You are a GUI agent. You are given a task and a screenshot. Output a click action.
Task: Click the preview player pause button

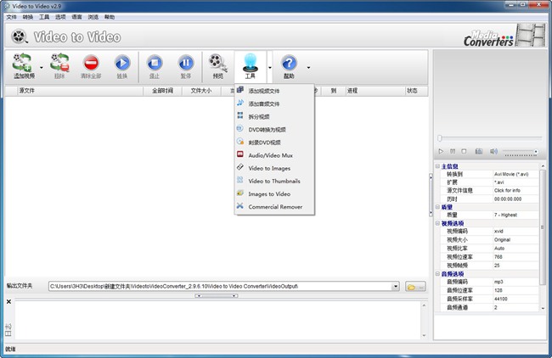[453, 151]
